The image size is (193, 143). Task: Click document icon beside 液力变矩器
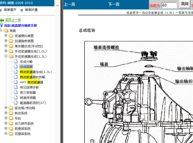16,92
